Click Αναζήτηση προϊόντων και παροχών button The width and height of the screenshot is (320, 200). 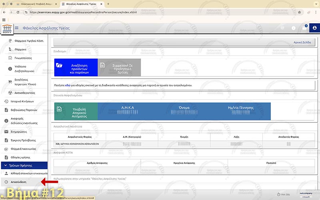click(76, 67)
